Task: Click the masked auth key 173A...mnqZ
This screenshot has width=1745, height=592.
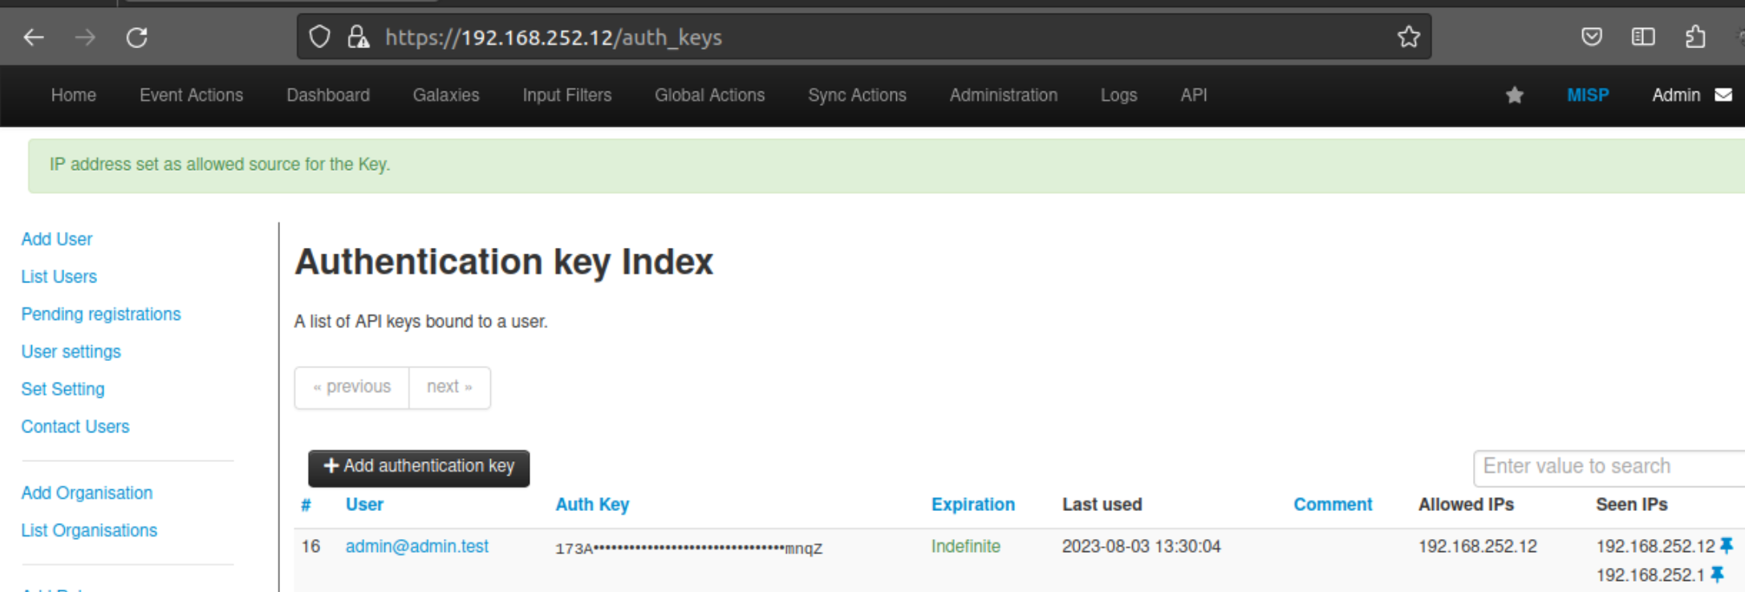Action: point(689,549)
